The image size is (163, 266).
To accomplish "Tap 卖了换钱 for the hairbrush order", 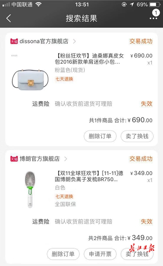I will click(x=137, y=254).
